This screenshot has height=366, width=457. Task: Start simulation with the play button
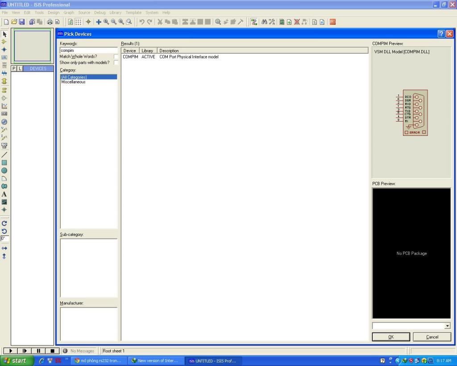pyautogui.click(x=11, y=351)
